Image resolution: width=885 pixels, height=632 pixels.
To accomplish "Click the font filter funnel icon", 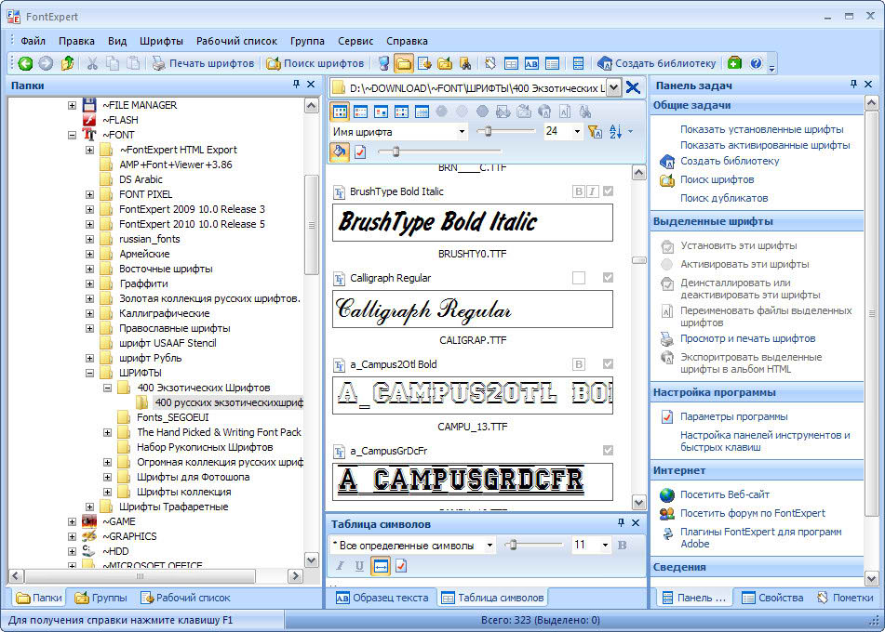I will tap(595, 131).
